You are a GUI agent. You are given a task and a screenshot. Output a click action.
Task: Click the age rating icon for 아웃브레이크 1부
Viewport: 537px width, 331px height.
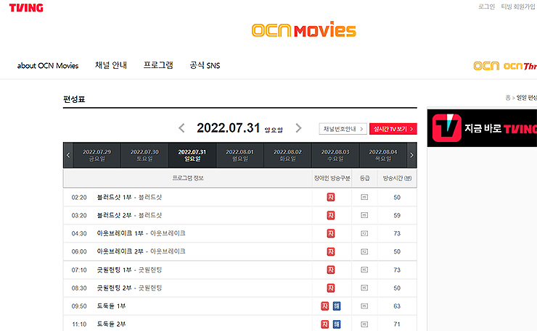coord(364,233)
